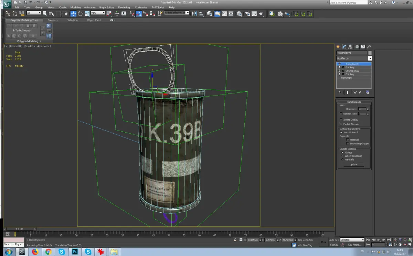Open the Utilities hammer panel
The height and width of the screenshot is (256, 413).
click(x=369, y=46)
